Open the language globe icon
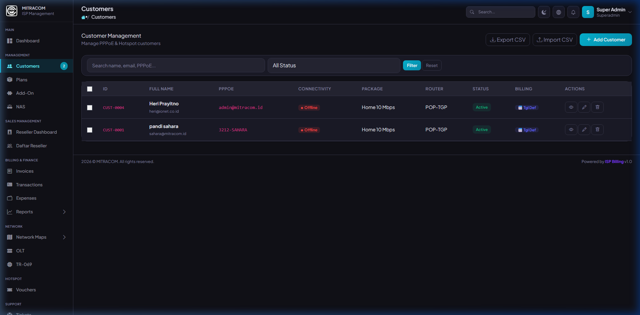 point(558,12)
